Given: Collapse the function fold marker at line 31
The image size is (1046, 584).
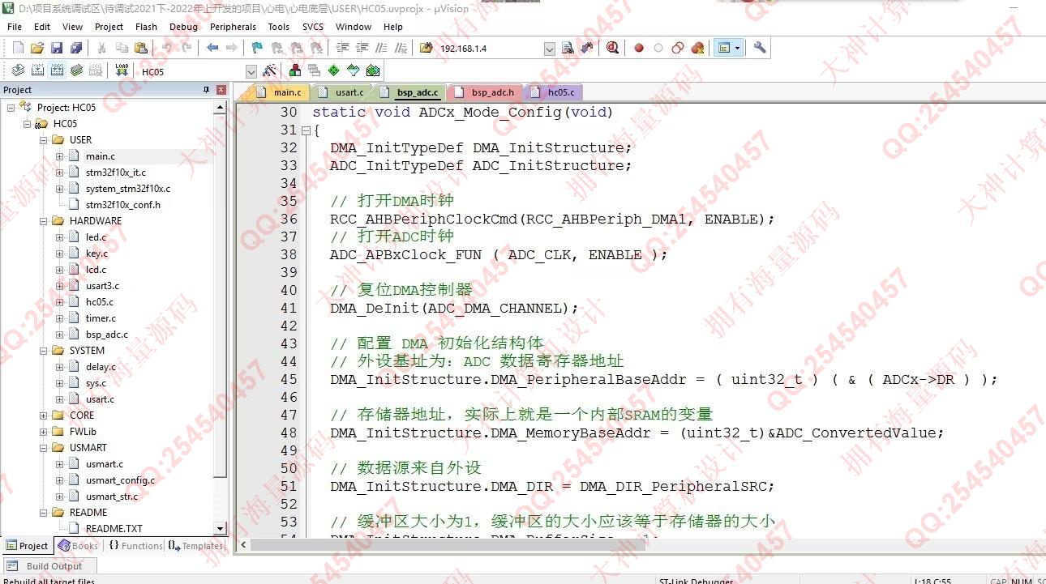Looking at the screenshot, I should (x=306, y=130).
